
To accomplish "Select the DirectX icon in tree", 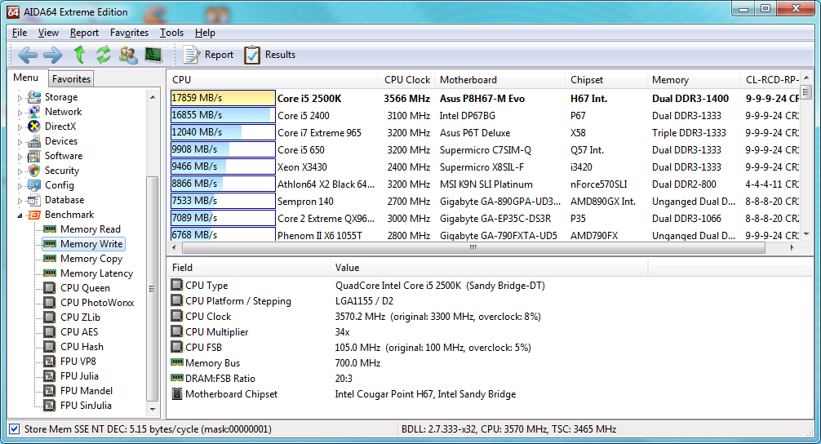I will (x=34, y=127).
